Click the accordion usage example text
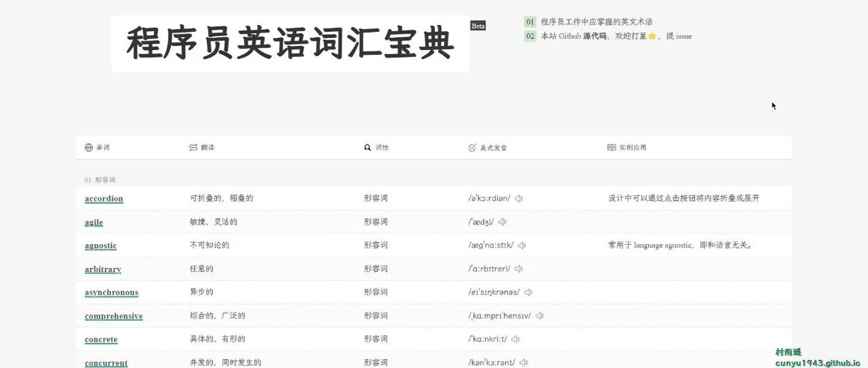Viewport: 868px width, 368px height. [x=684, y=198]
